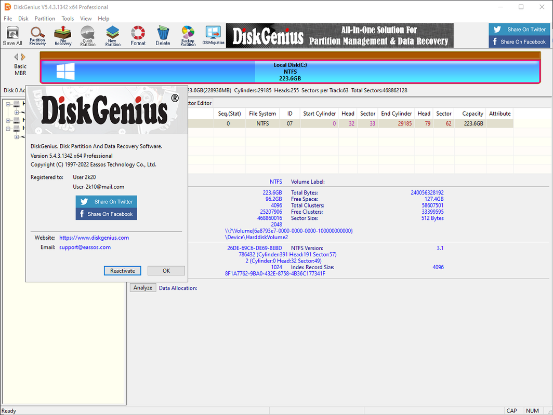This screenshot has width=553, height=415.
Task: Go to previous disk with left arrow
Action: click(x=16, y=57)
